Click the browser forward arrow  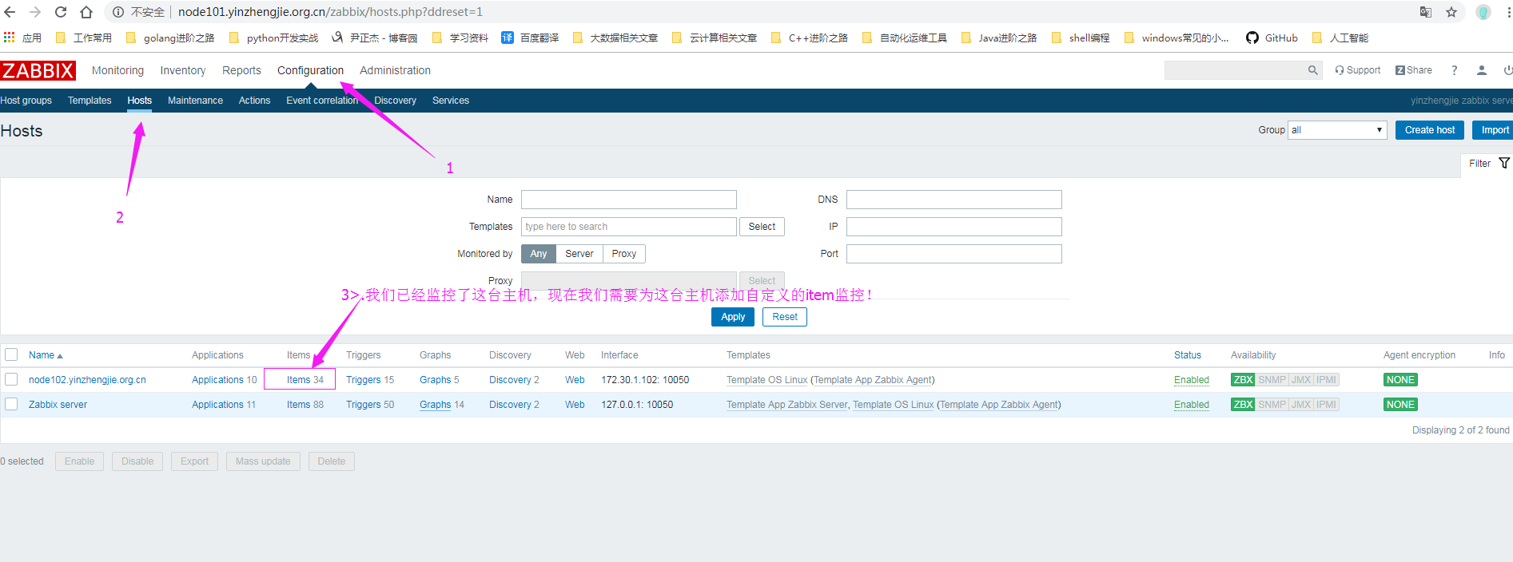(35, 12)
